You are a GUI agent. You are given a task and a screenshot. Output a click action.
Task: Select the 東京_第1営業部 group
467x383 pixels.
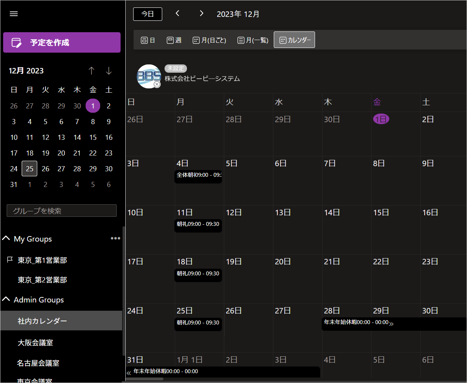click(x=42, y=260)
